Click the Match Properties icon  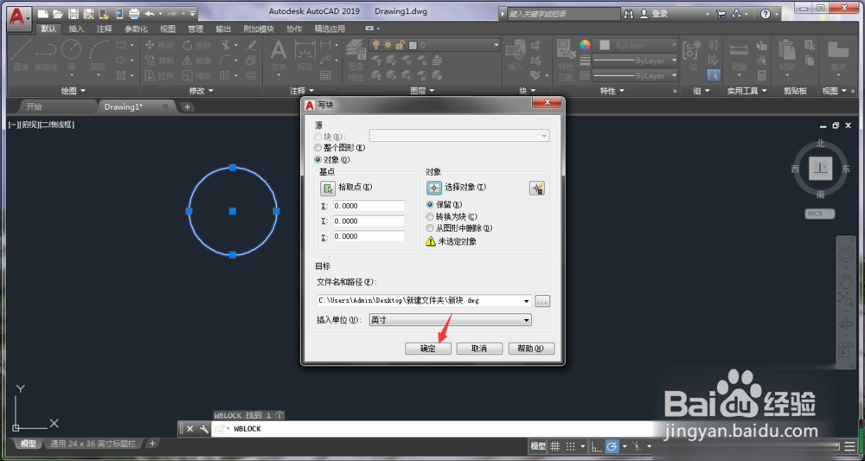(x=566, y=58)
